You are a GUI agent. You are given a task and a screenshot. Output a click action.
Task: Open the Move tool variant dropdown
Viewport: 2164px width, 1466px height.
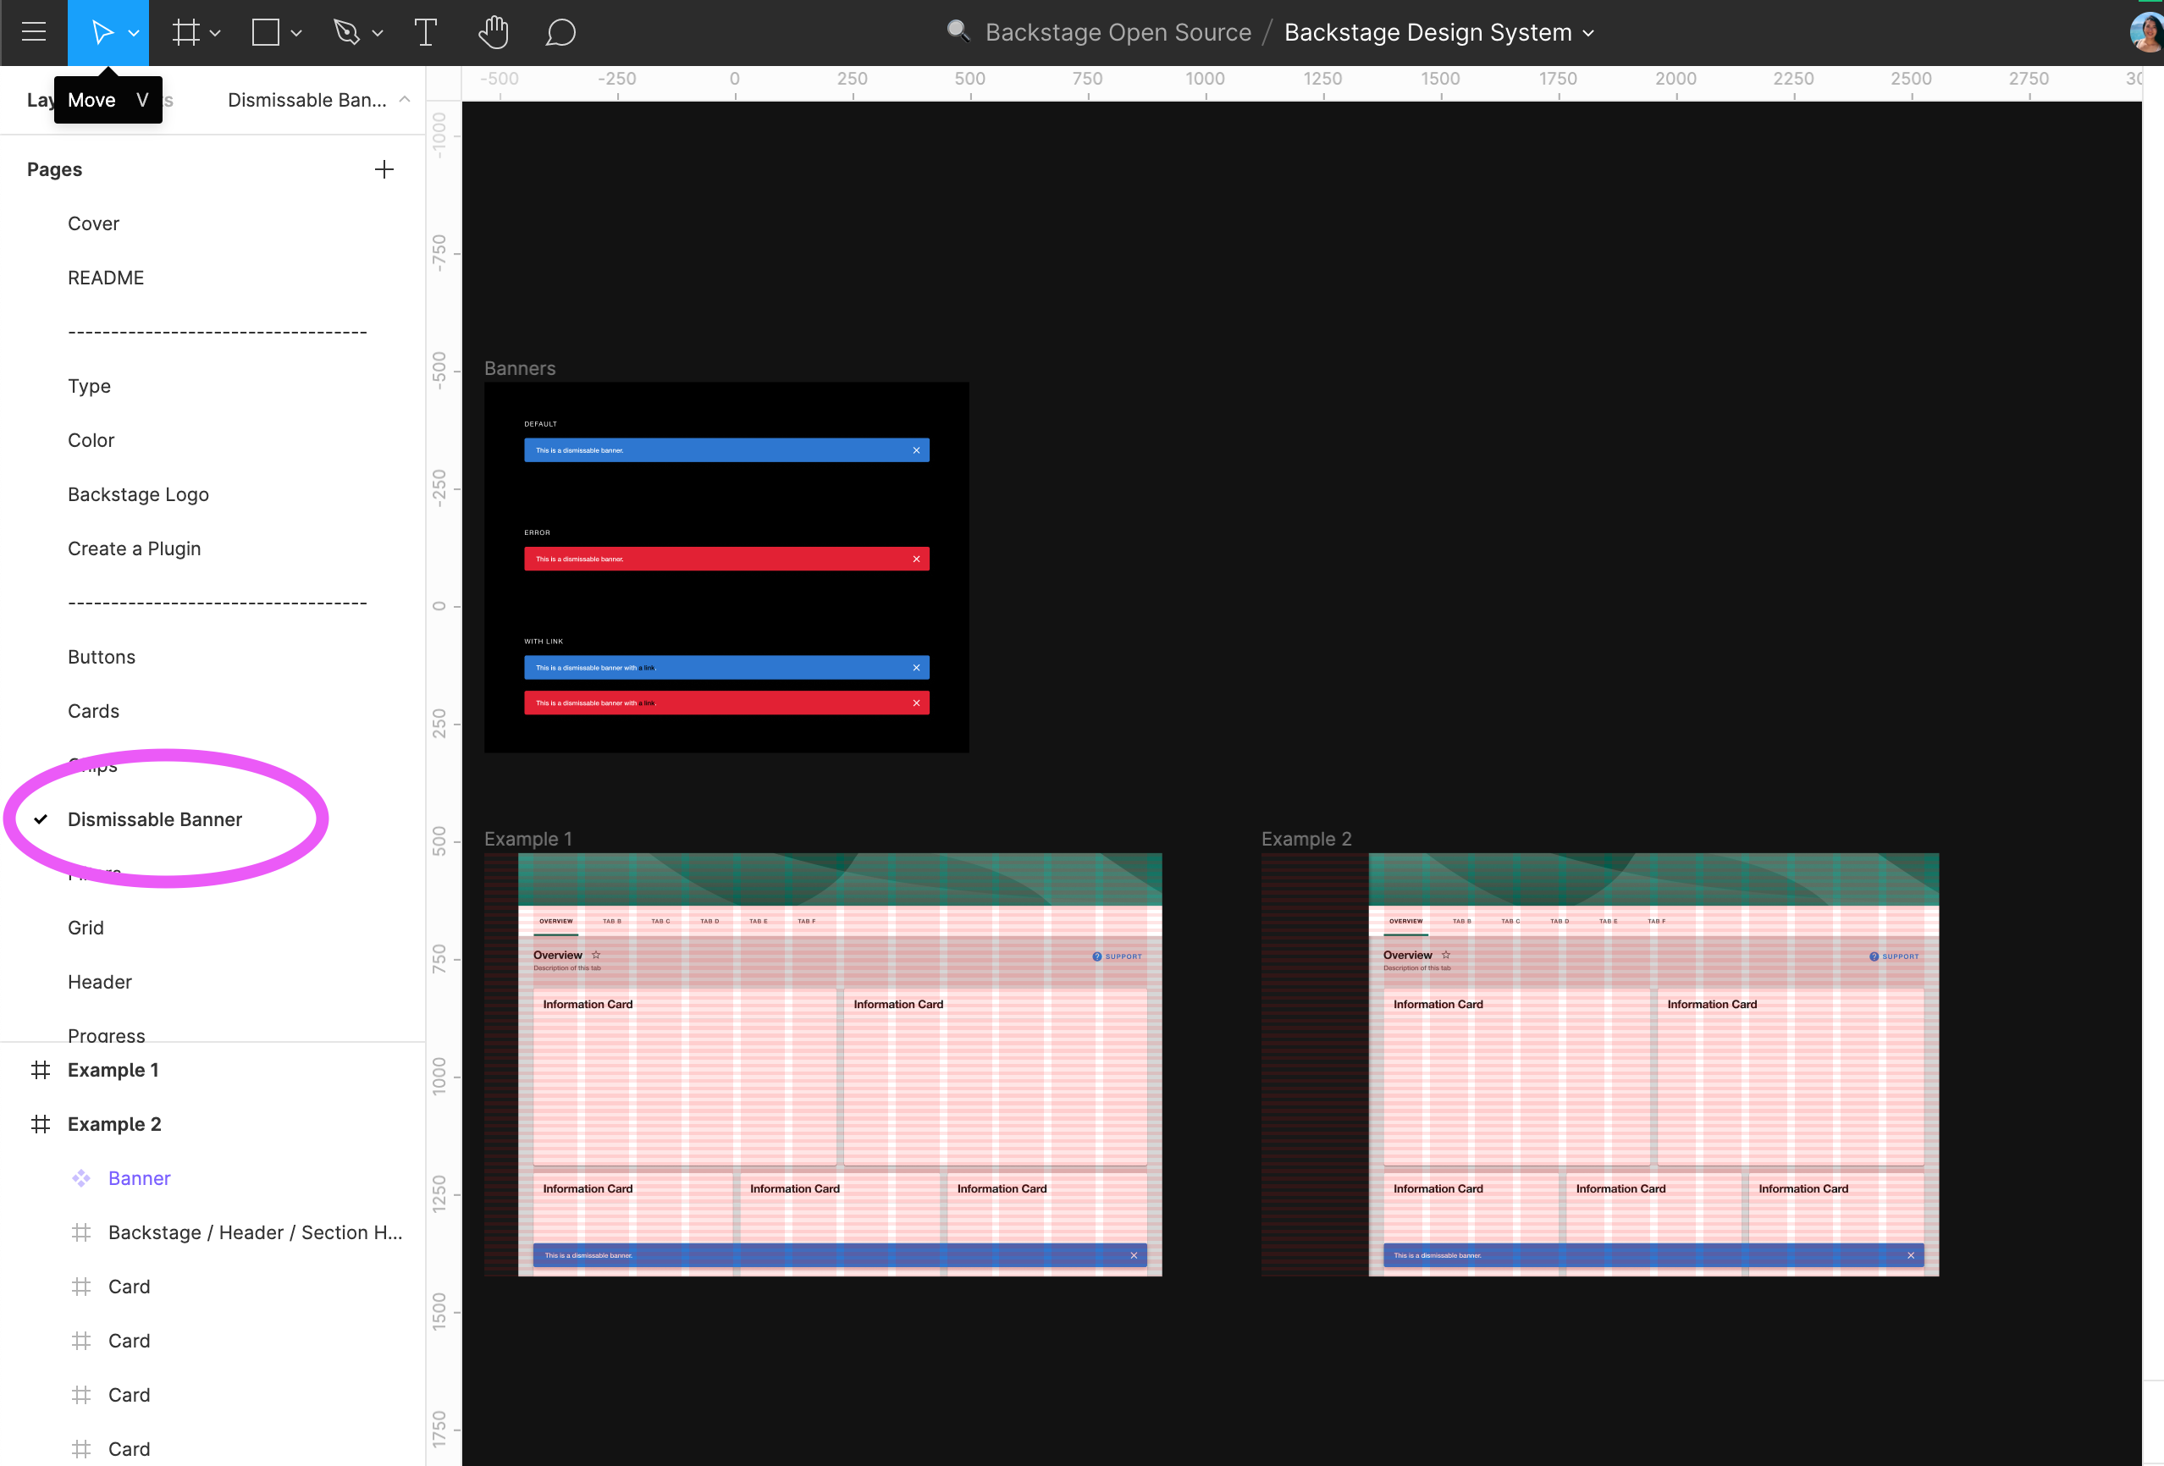[x=133, y=31]
